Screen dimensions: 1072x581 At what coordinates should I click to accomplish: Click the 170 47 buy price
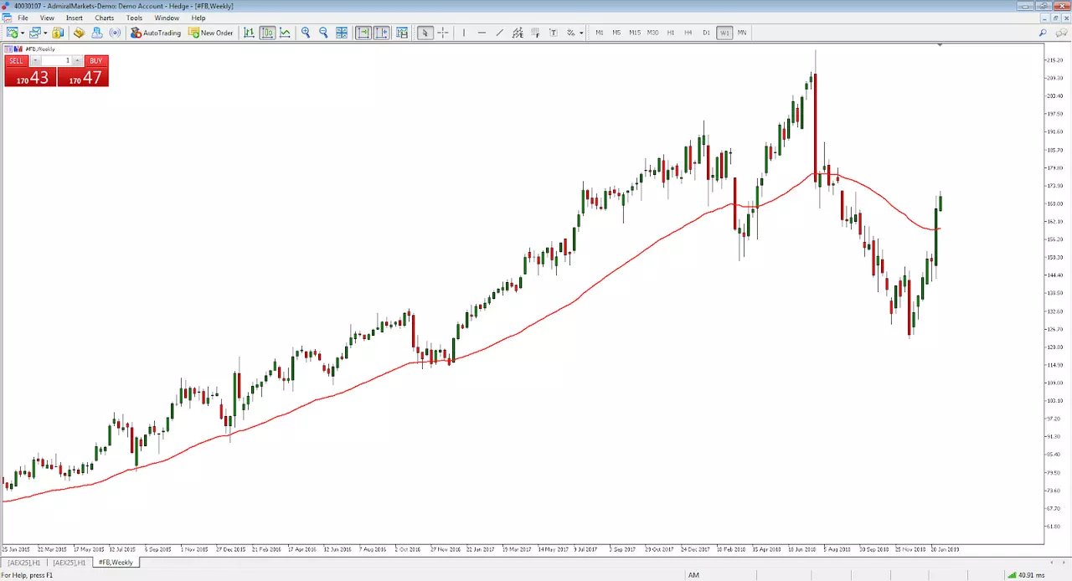(x=83, y=77)
